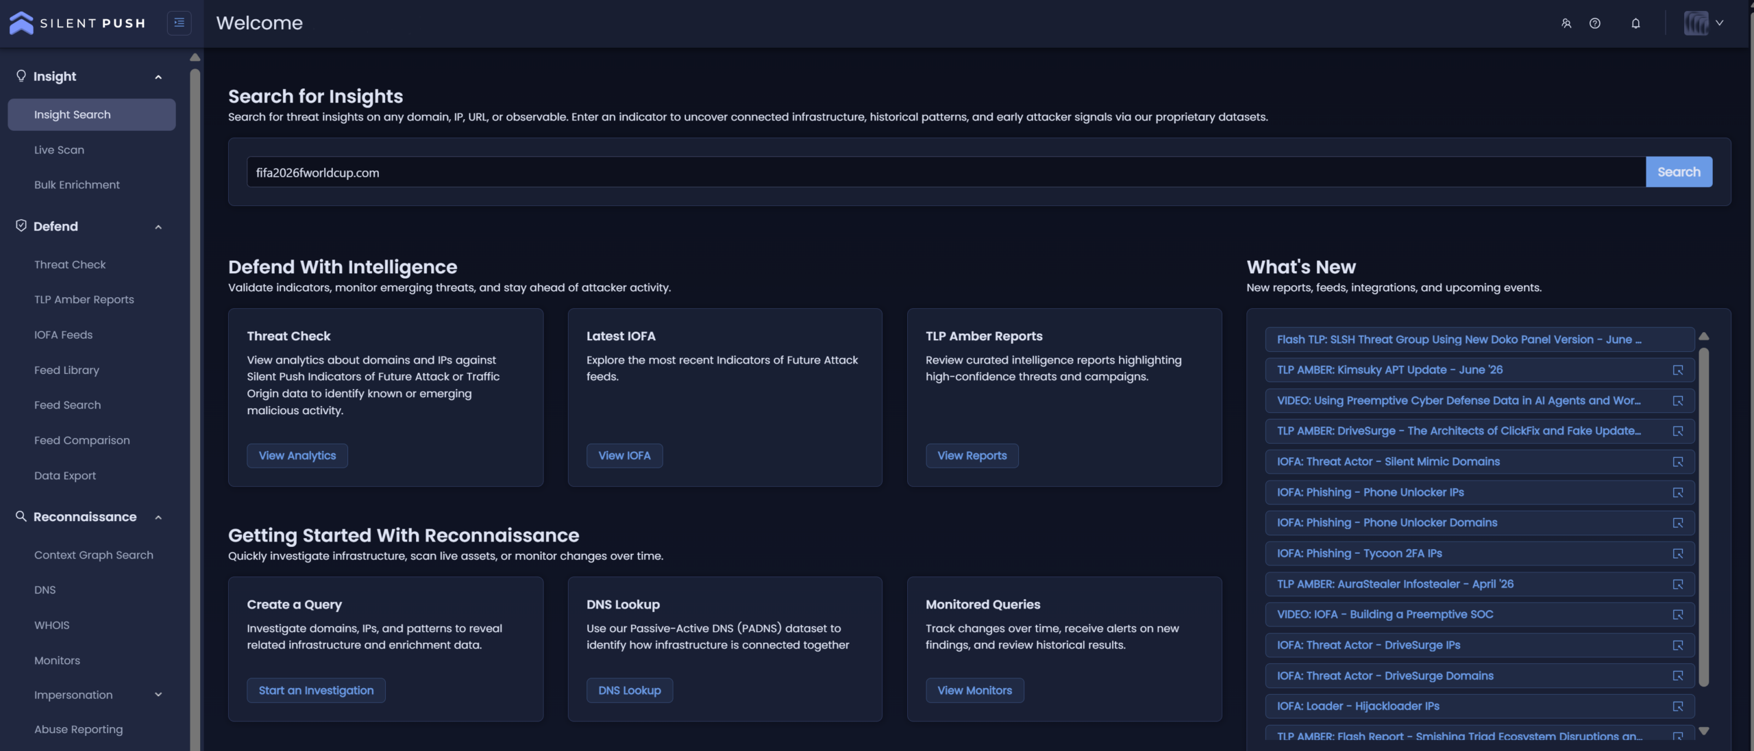
Task: Click What's New list scroll up arrow
Action: pyautogui.click(x=1704, y=336)
